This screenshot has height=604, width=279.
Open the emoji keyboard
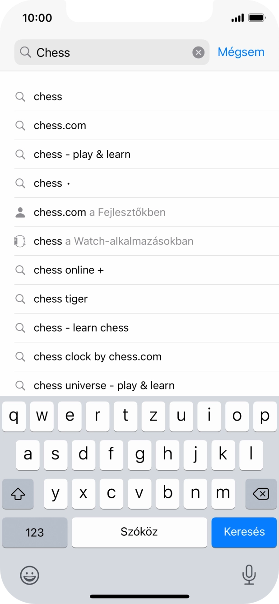30,575
